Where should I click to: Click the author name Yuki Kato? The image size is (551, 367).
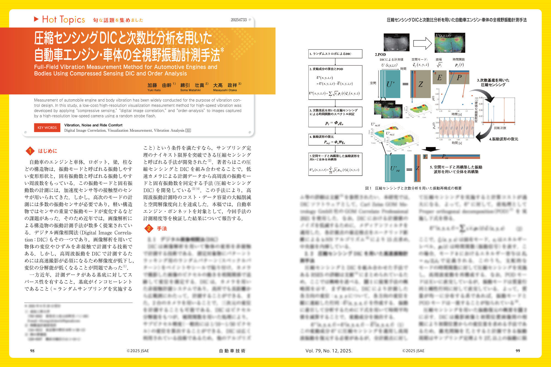click(154, 90)
